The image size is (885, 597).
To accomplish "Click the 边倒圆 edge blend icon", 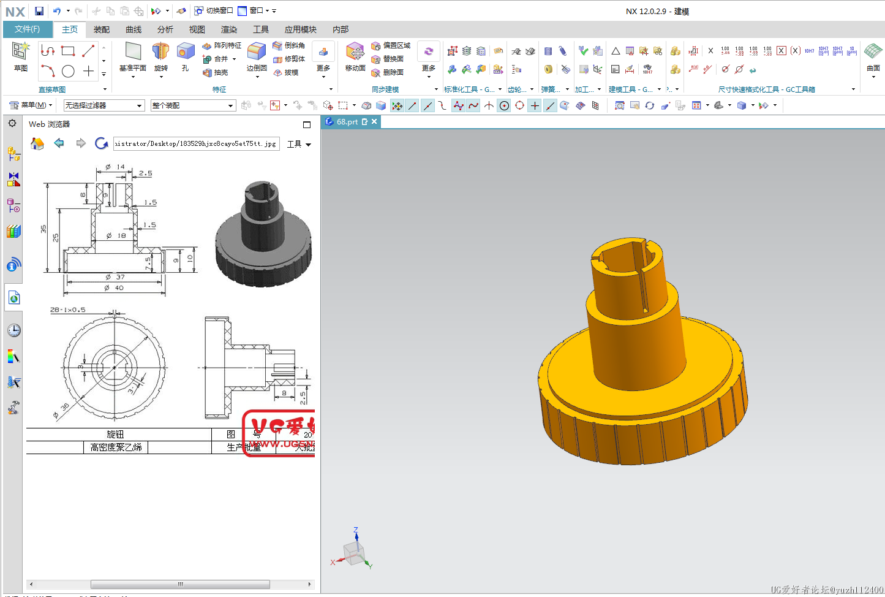I will [x=257, y=51].
